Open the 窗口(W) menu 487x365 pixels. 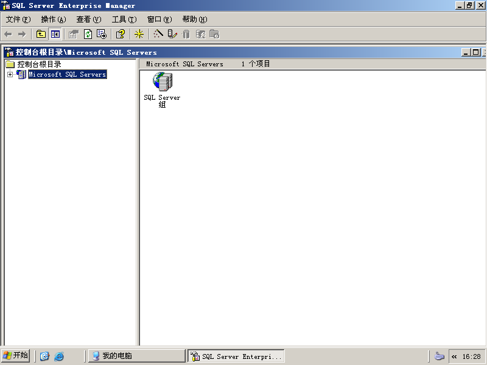[x=159, y=19]
